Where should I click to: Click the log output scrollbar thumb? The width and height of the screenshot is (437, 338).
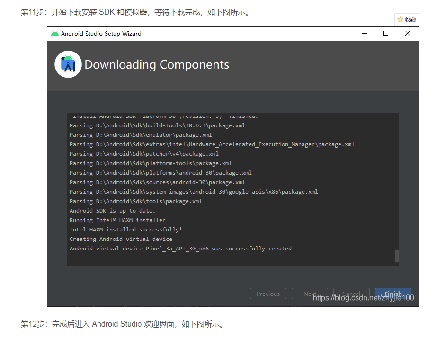tap(397, 256)
